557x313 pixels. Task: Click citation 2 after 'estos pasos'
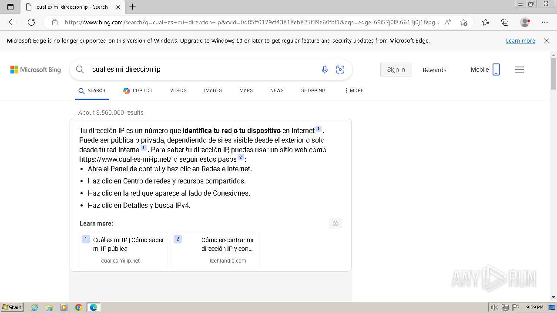pos(241,157)
